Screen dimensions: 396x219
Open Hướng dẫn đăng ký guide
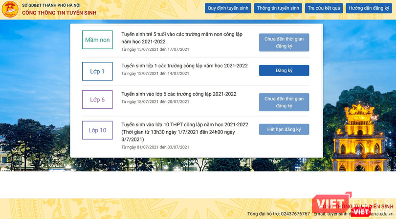(x=369, y=8)
